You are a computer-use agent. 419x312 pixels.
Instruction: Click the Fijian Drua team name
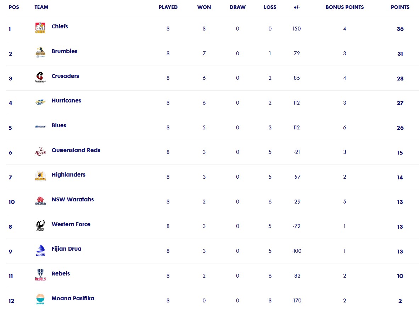pos(66,249)
